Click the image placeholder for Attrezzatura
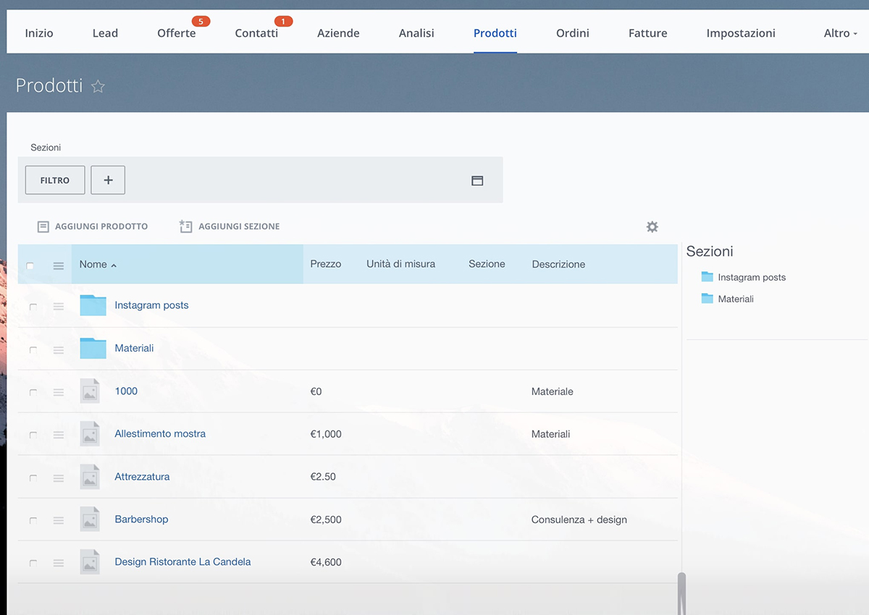This screenshot has width=869, height=615. pyautogui.click(x=90, y=477)
